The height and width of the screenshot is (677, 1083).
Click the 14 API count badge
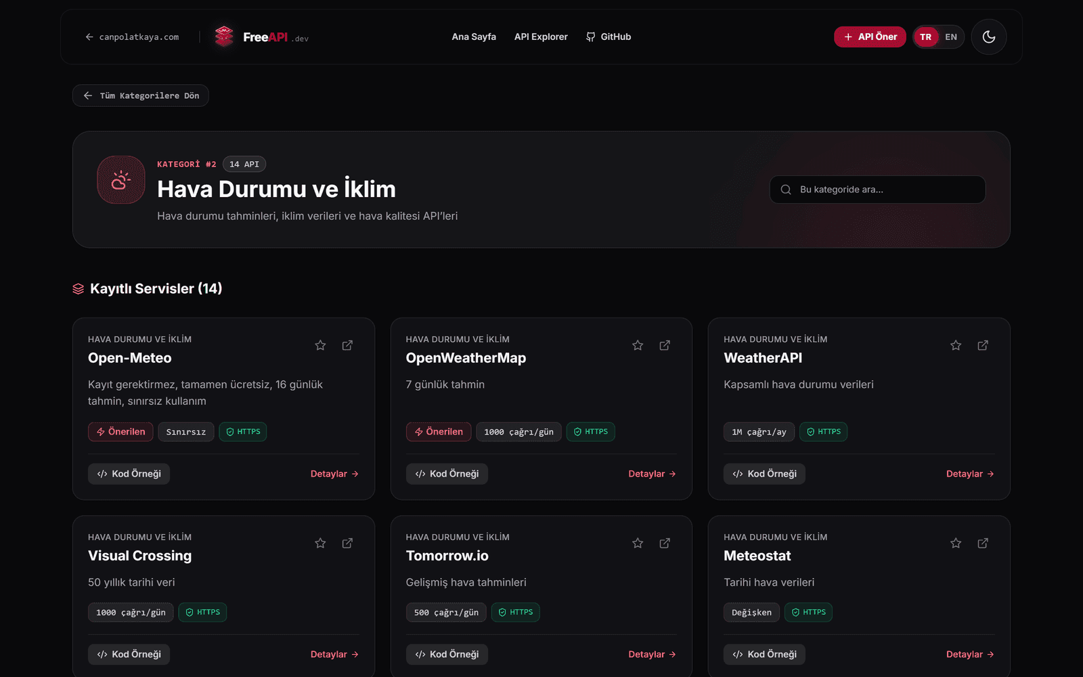244,164
